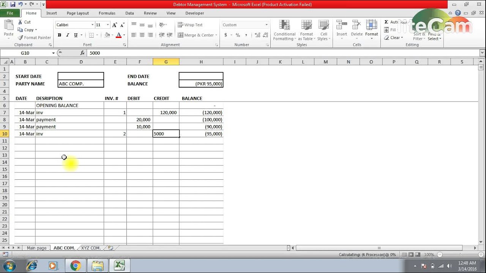Open the Clear dropdown

tap(393, 38)
